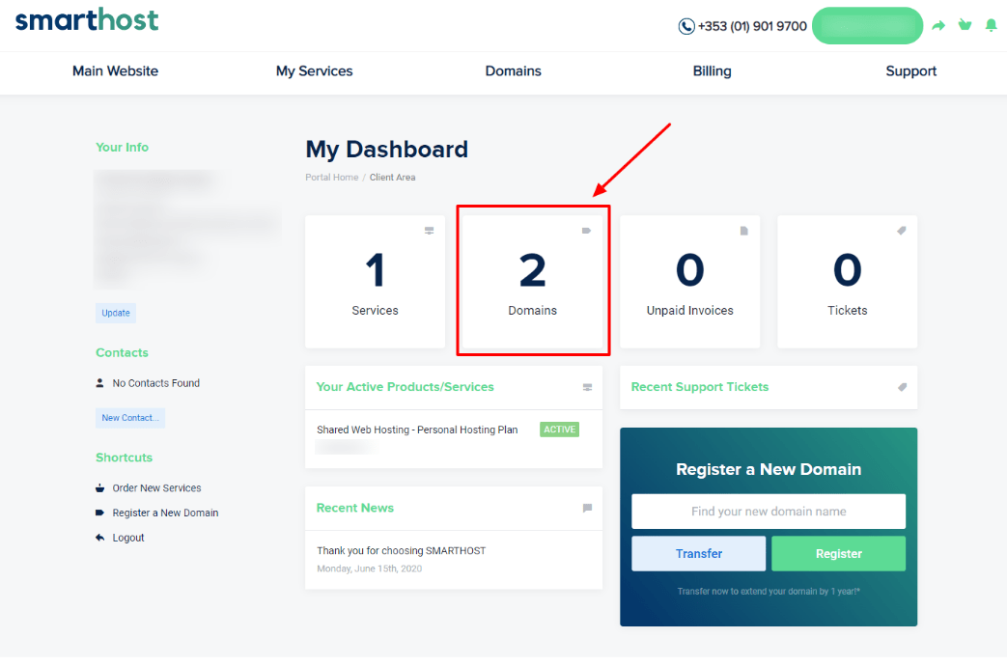Open the My Services menu
Image resolution: width=1007 pixels, height=666 pixels.
point(314,71)
